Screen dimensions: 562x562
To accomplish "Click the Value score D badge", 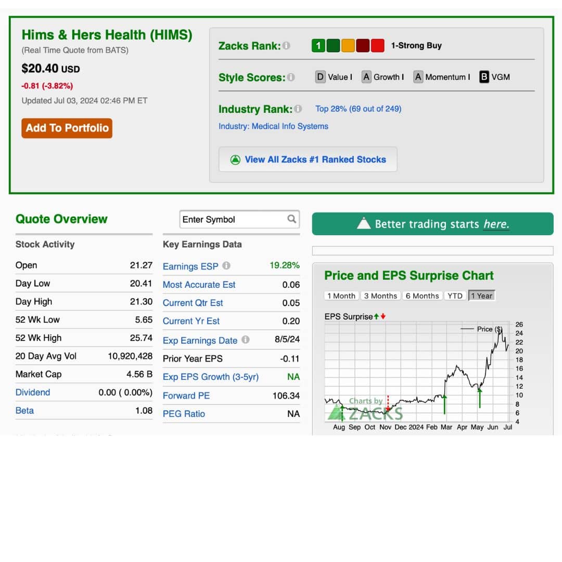I will 321,76.
